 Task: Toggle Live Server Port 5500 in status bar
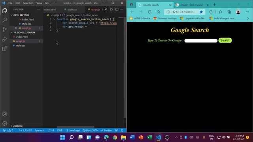pyautogui.click(x=90, y=131)
